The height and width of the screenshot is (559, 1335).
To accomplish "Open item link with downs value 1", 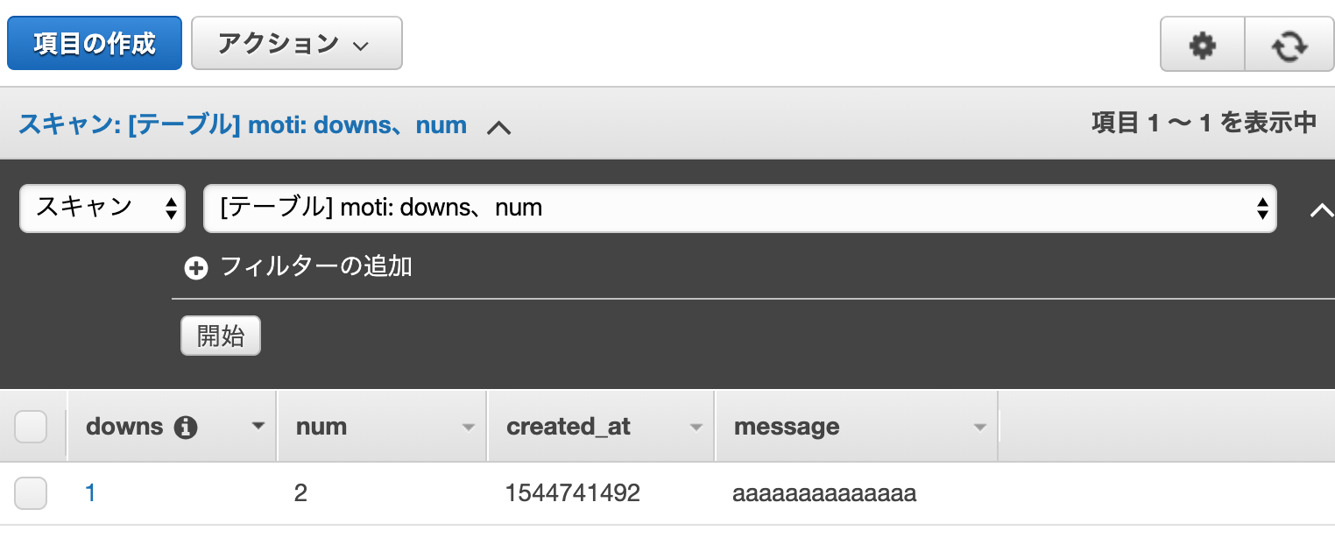I will tap(90, 493).
